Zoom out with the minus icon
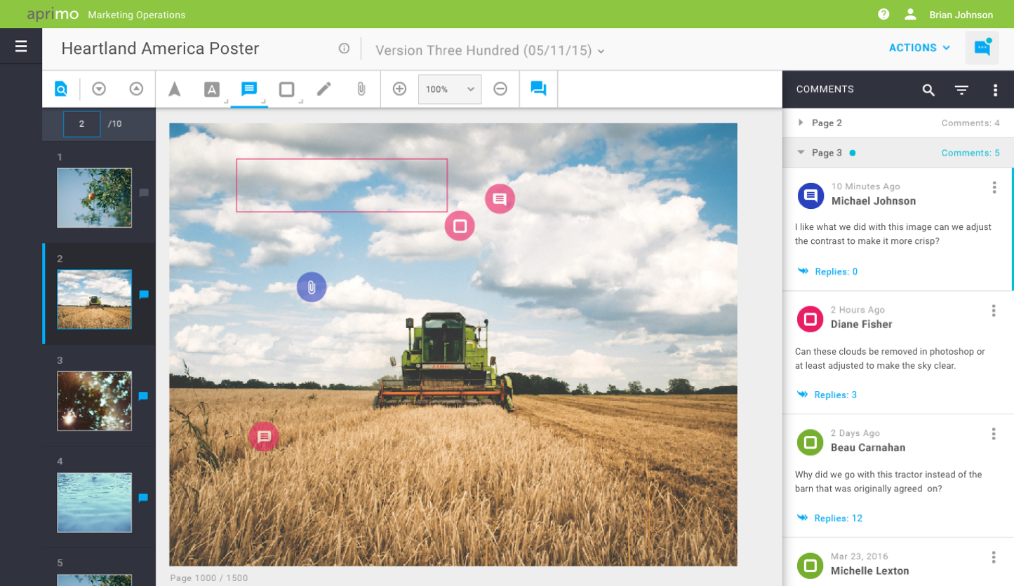 pyautogui.click(x=500, y=89)
